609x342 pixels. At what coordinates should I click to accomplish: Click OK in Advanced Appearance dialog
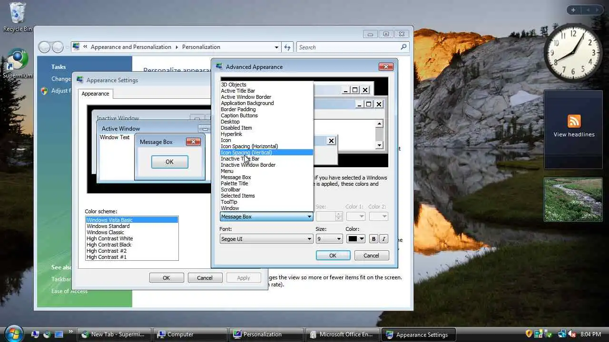click(333, 256)
